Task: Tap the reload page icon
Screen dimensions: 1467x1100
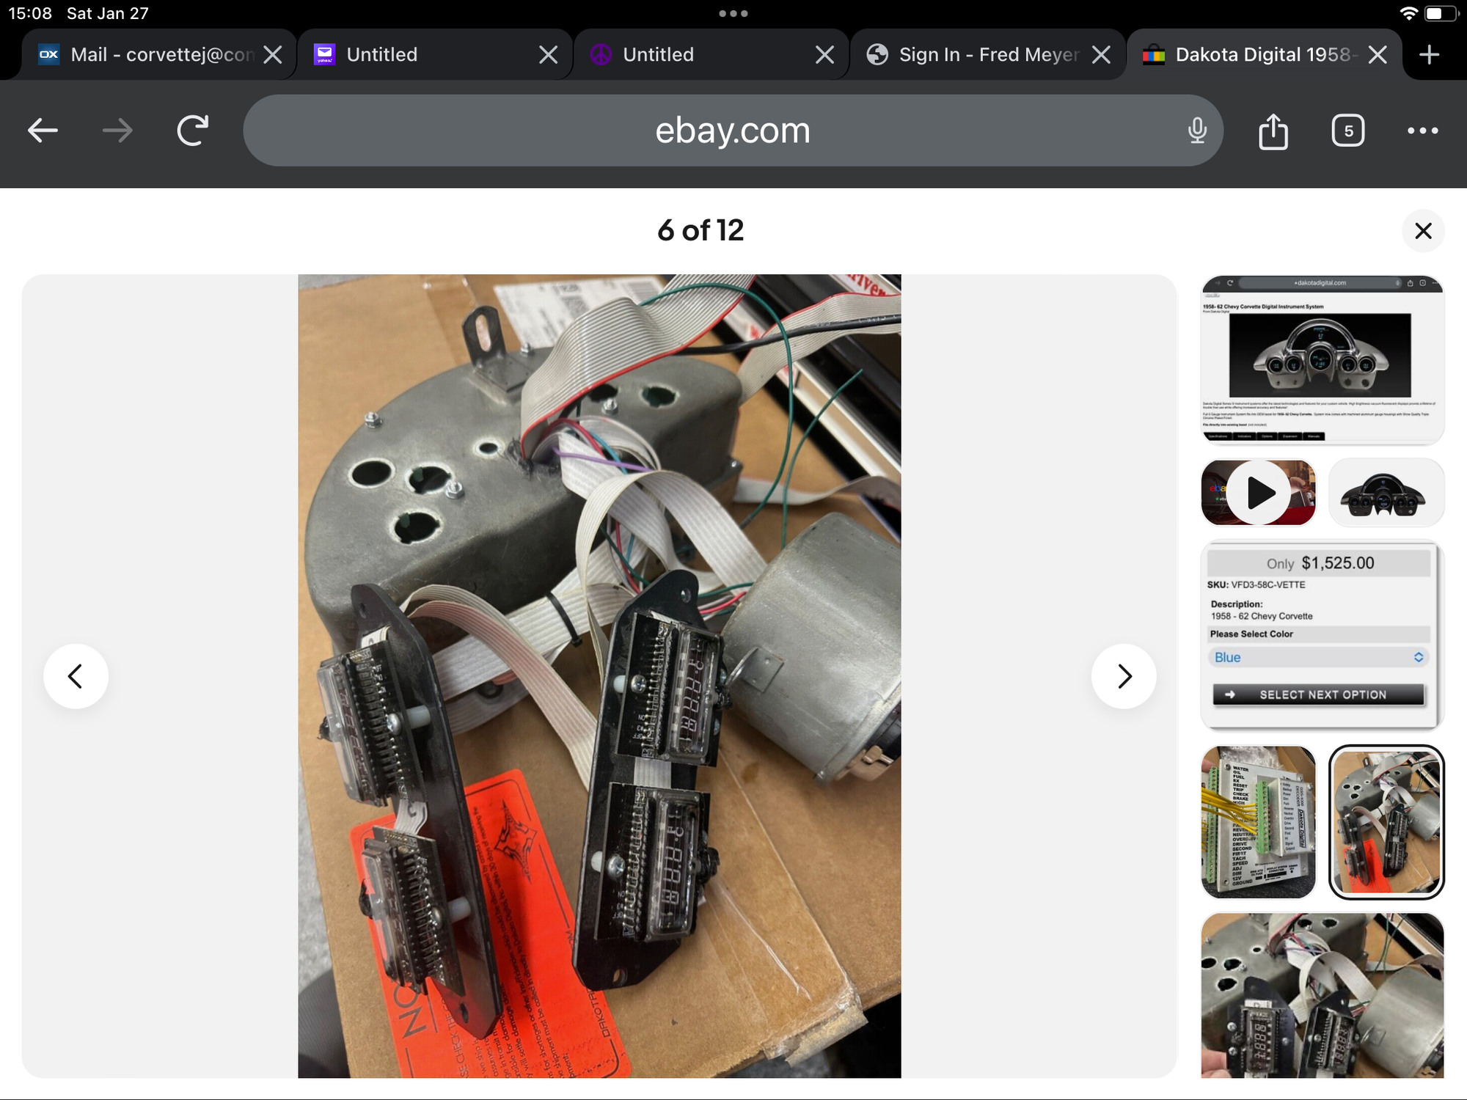Action: (191, 131)
